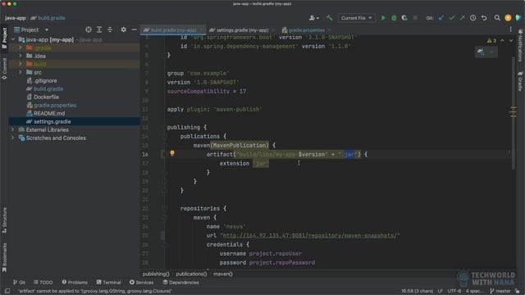Open Search Everywhere magnifier icon

(x=497, y=18)
